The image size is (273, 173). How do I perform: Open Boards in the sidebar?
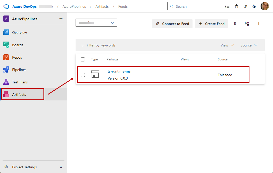33,45
